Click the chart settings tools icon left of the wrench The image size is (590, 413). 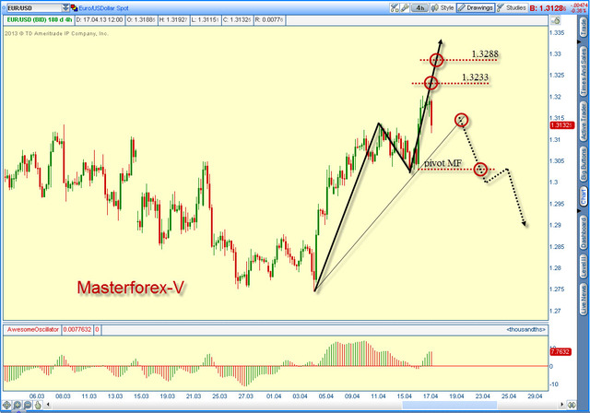pyautogui.click(x=395, y=7)
